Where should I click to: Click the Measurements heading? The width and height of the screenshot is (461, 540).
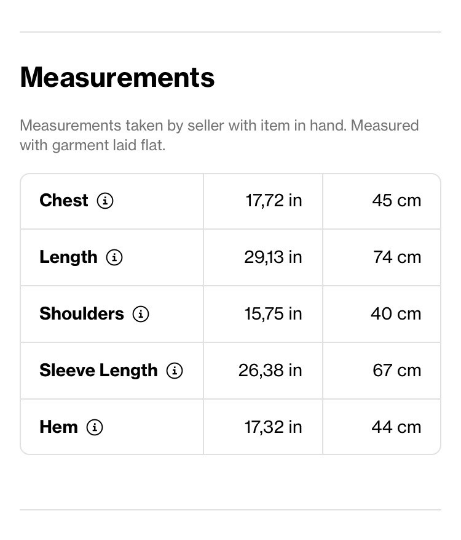pos(117,77)
